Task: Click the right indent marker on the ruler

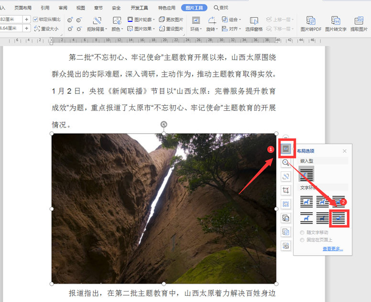Action: 276,41
